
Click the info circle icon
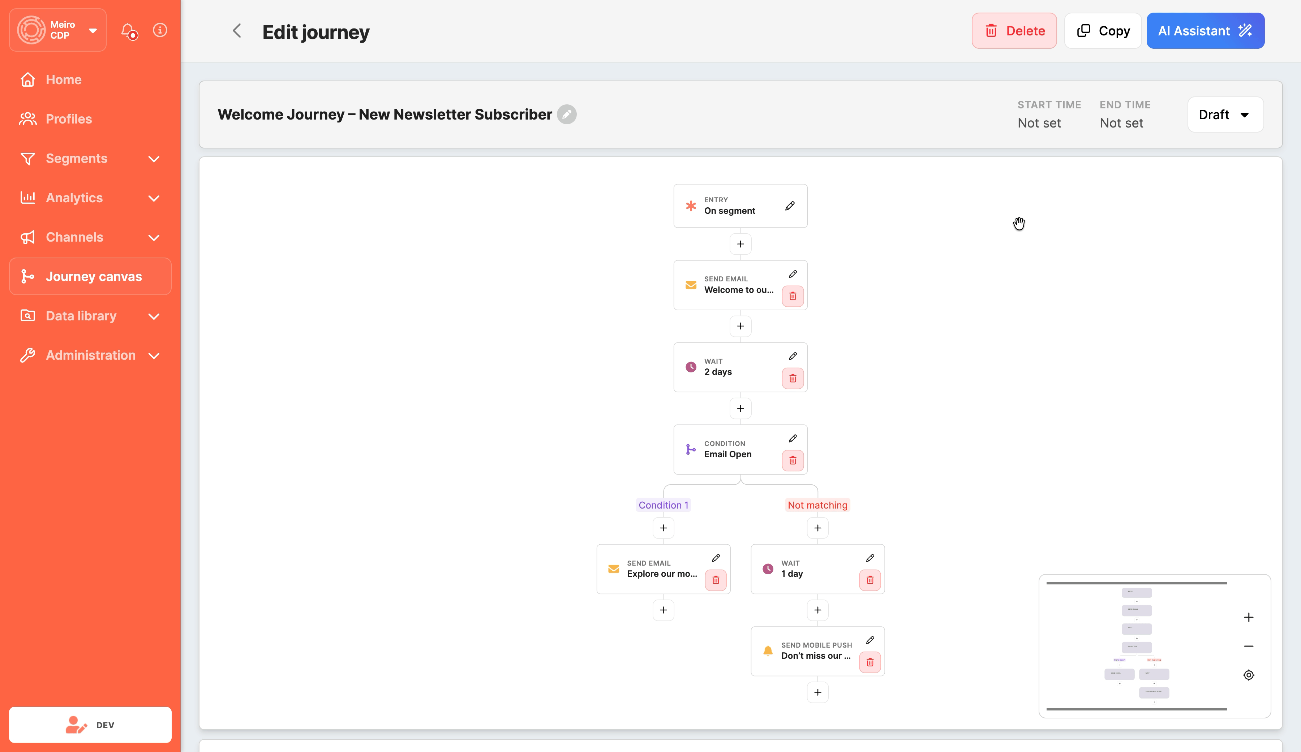pyautogui.click(x=160, y=30)
